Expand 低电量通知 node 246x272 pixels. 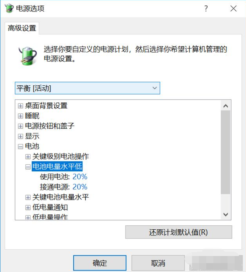(x=28, y=208)
